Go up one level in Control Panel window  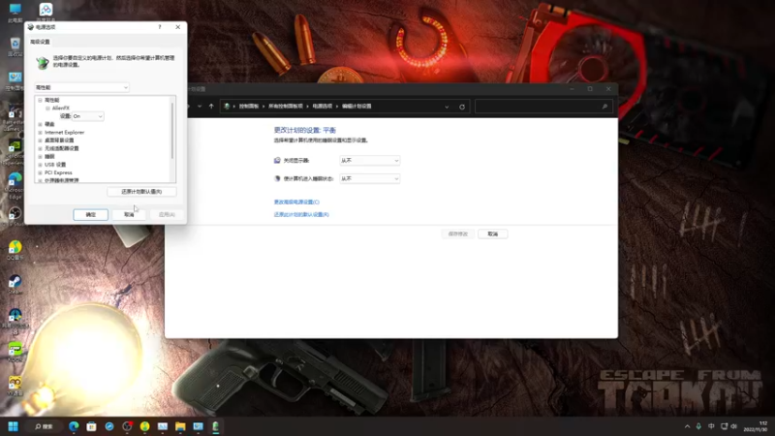[x=211, y=107]
